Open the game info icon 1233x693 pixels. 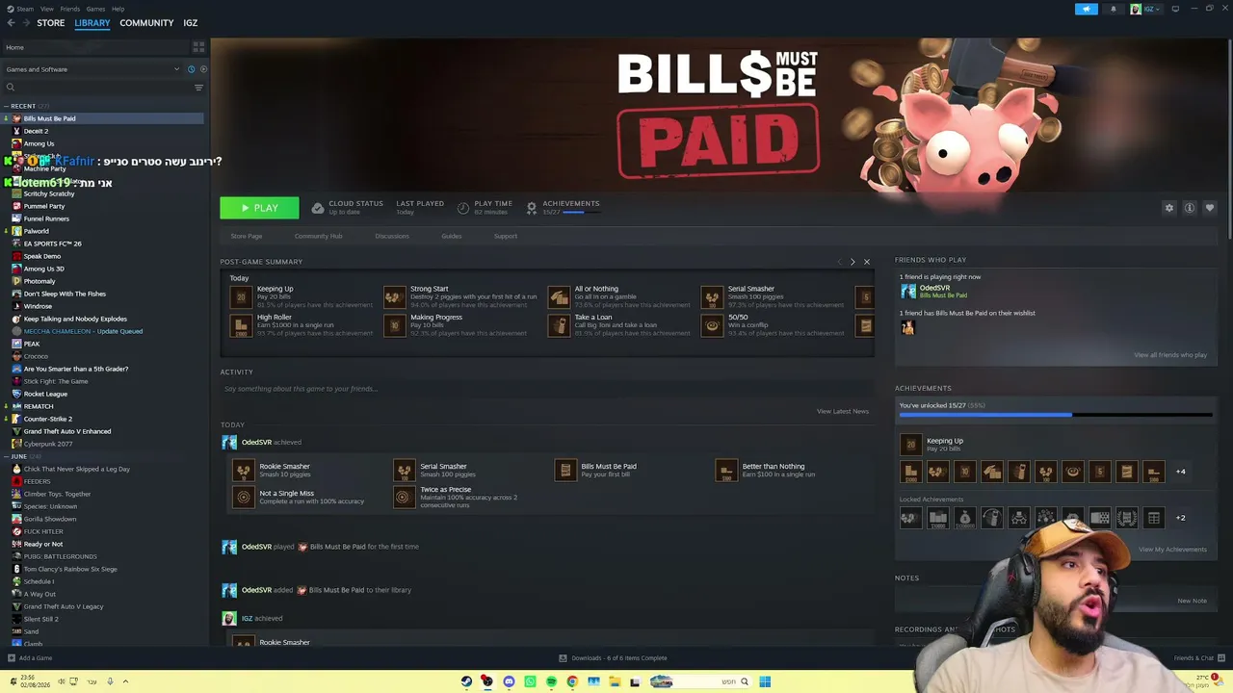(x=1190, y=208)
